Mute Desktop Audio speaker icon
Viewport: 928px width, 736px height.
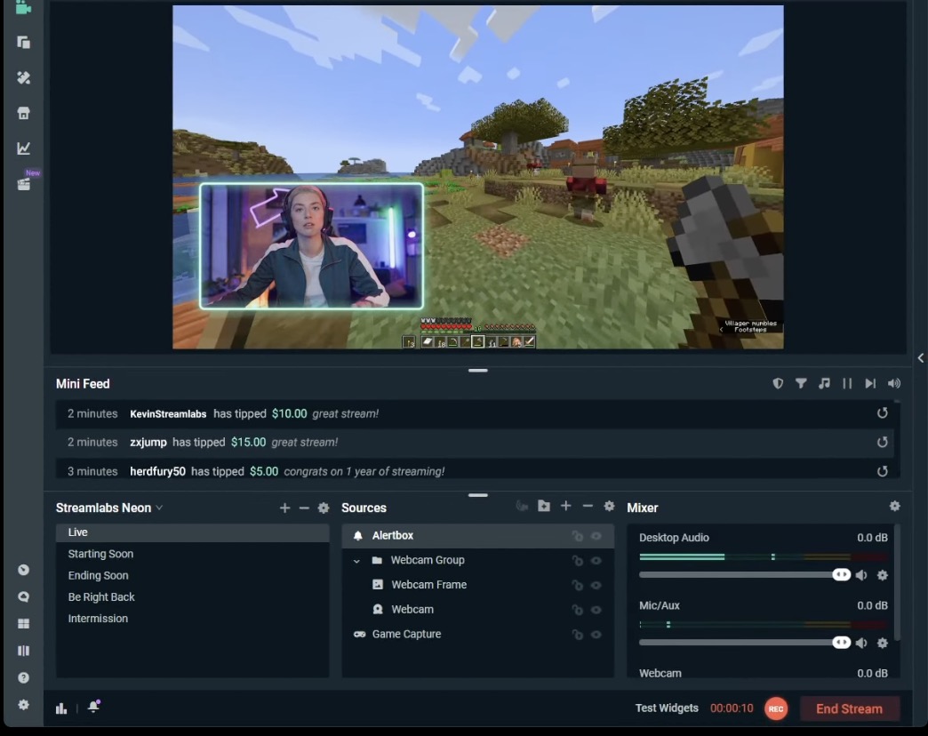tap(861, 575)
